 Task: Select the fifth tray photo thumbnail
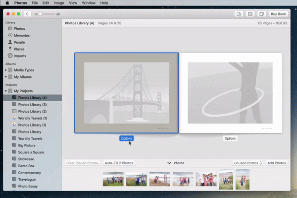click(206, 179)
